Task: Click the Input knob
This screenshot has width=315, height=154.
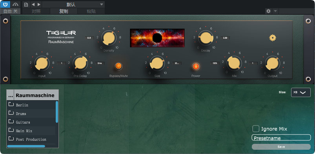Action: [x=42, y=63]
